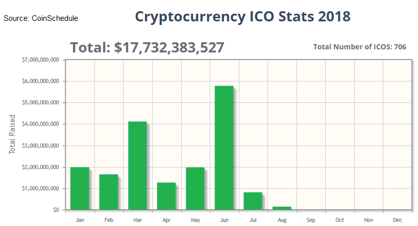Image resolution: width=418 pixels, height=226 pixels.
Task: Click the May bar
Action: [195, 188]
